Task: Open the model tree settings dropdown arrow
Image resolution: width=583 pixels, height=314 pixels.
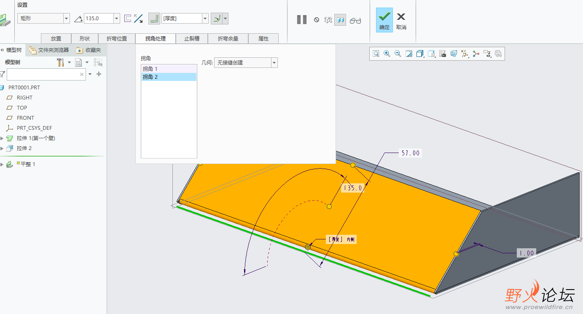Action: pos(69,62)
